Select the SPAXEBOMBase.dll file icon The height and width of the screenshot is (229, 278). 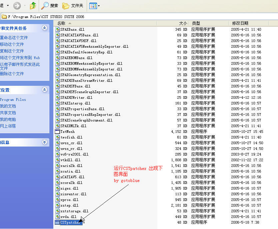(57, 58)
